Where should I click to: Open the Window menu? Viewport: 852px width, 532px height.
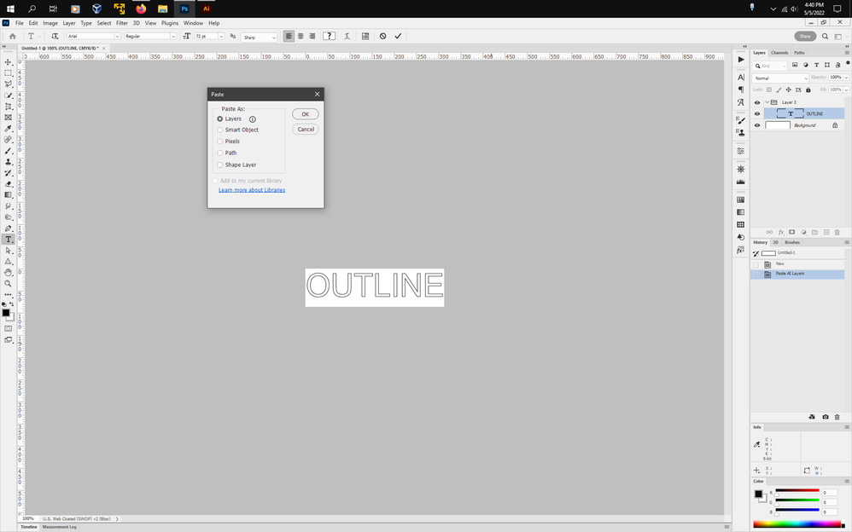(193, 23)
